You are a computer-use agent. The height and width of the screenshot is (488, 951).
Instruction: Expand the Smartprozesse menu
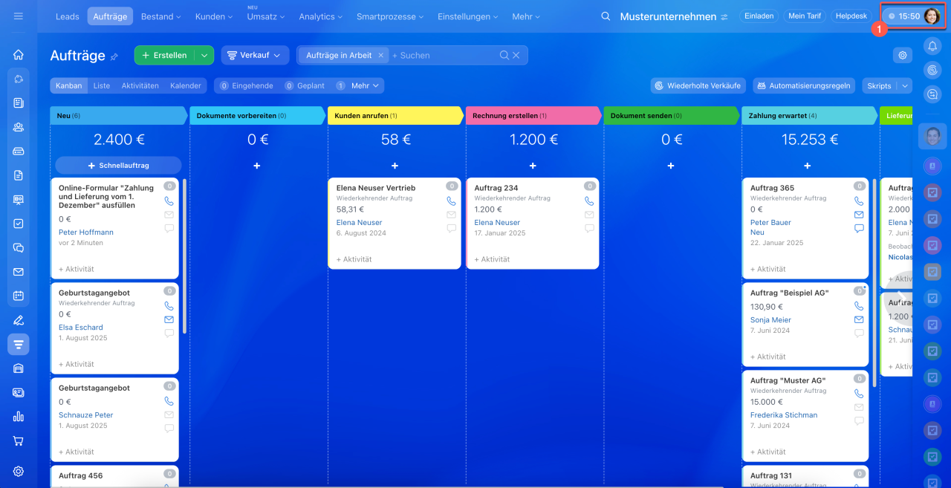[390, 16]
